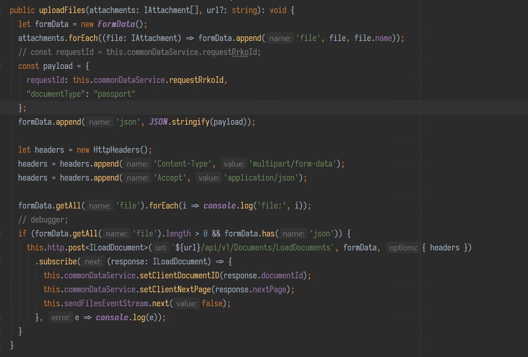Click the length property in if condition
The width and height of the screenshot is (528, 357).
(x=178, y=234)
